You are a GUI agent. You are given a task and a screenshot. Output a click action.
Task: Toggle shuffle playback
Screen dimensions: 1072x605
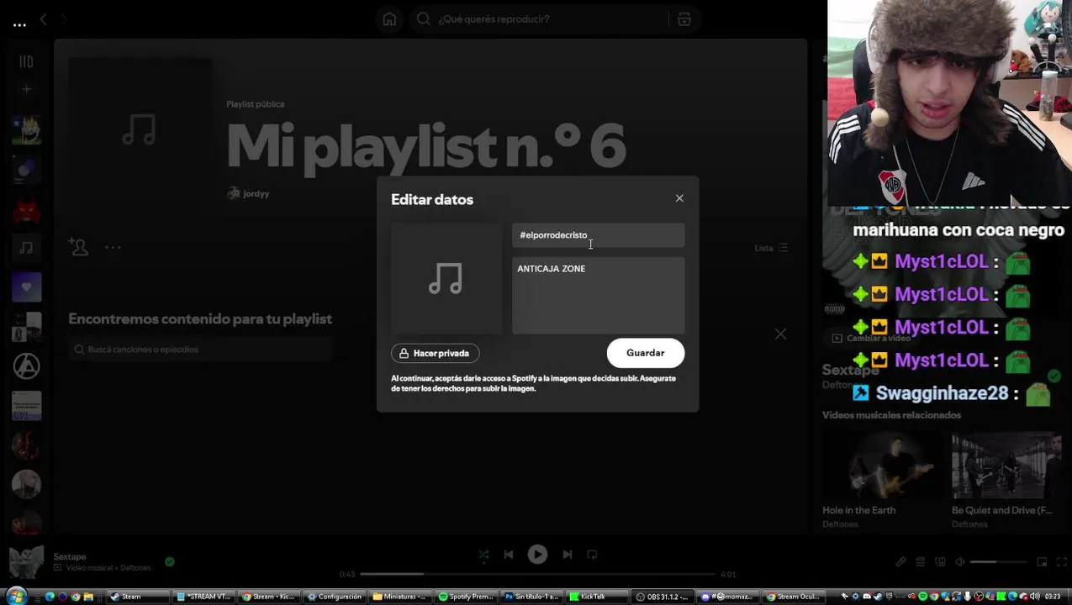(x=483, y=555)
